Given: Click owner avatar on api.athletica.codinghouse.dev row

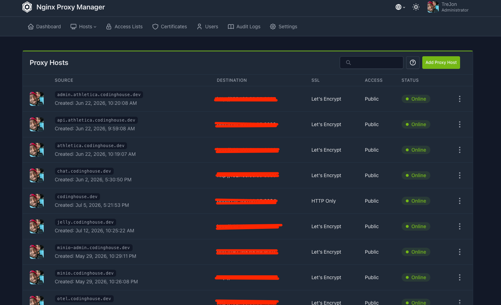Looking at the screenshot, I should point(37,124).
